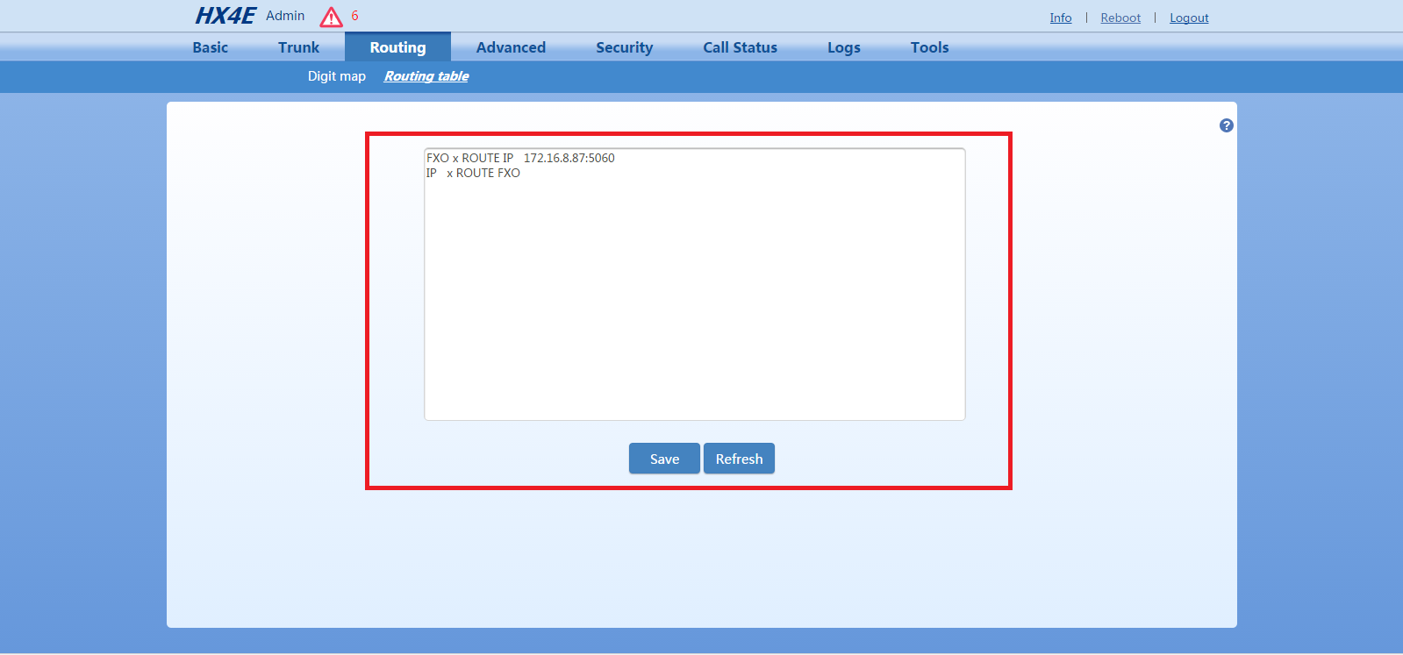The height and width of the screenshot is (655, 1403).
Task: Open the Logs tab
Action: pyautogui.click(x=843, y=47)
